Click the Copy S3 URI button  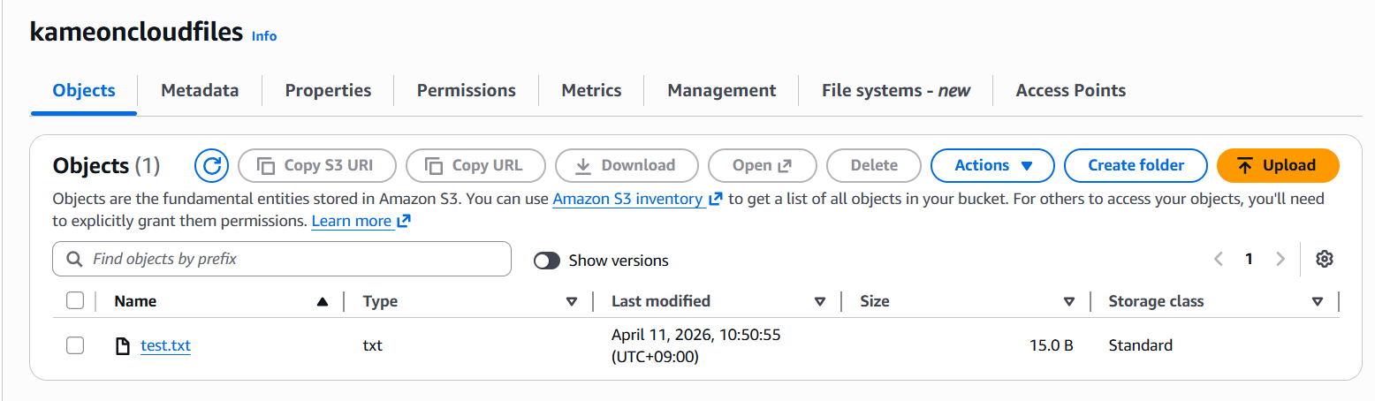pyautogui.click(x=317, y=165)
